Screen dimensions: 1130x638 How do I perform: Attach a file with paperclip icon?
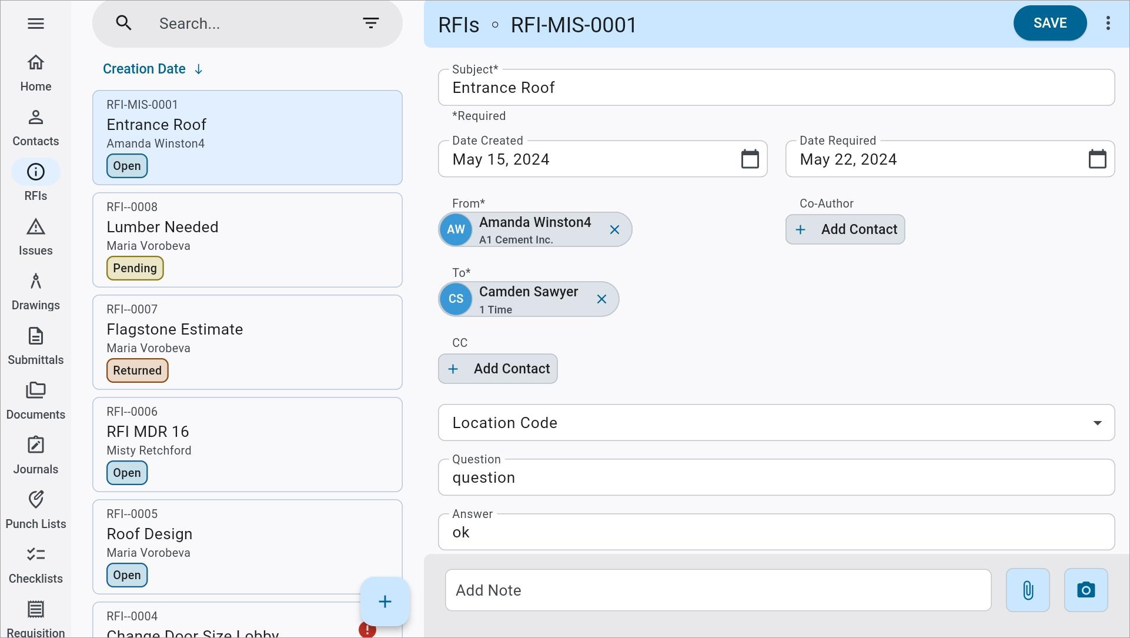point(1028,590)
